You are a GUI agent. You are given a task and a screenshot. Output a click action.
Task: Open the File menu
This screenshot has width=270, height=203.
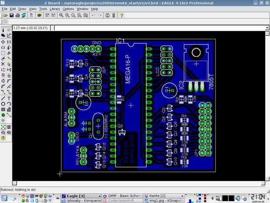(x=4, y=9)
